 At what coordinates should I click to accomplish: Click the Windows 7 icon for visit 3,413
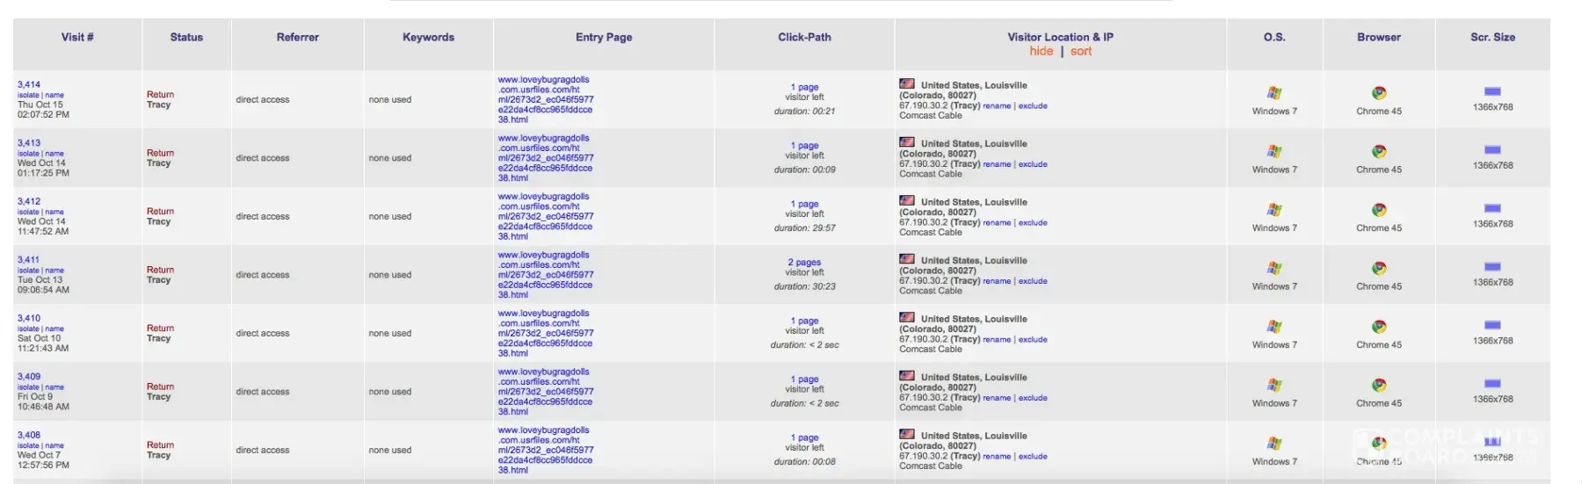tap(1274, 152)
